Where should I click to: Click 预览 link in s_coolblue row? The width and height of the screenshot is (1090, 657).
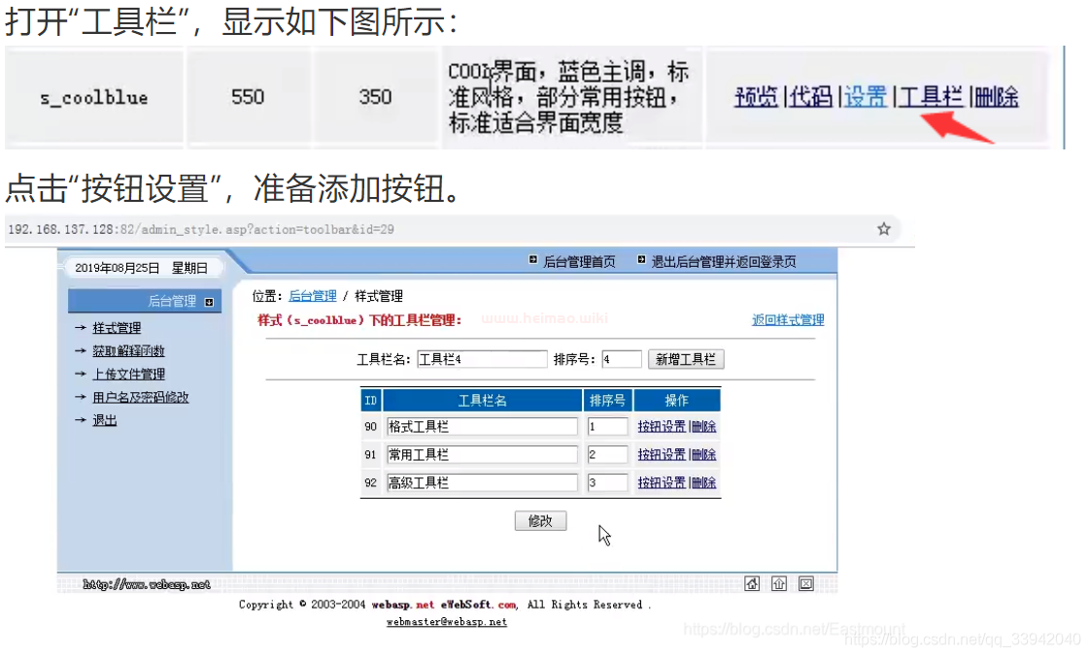coord(756,97)
